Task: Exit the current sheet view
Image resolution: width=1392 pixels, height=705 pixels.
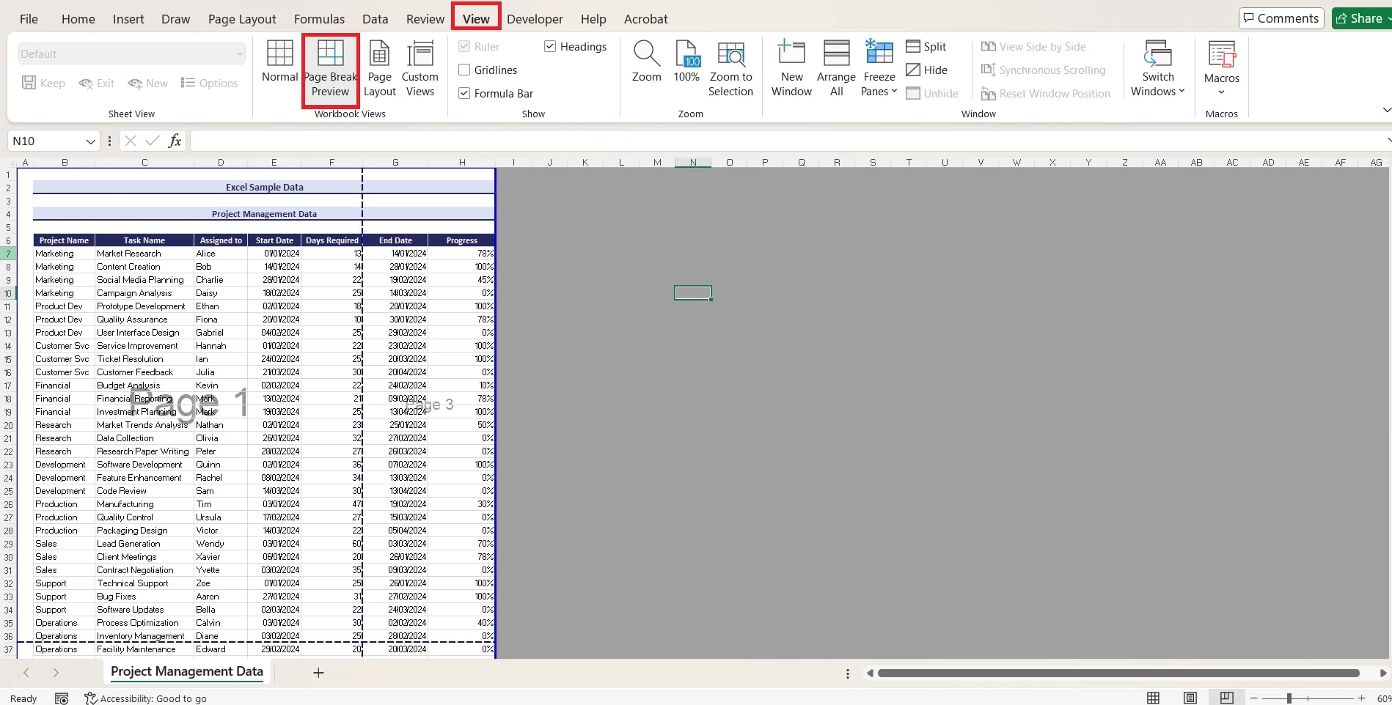Action: (x=97, y=83)
